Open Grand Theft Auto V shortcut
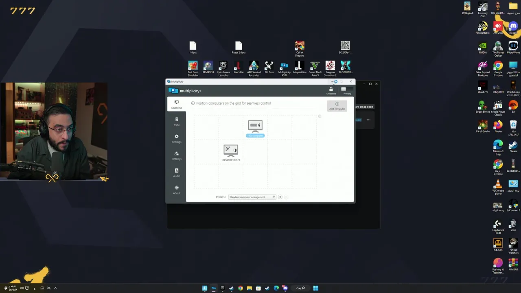Viewport: 521px width, 293px height. [x=315, y=68]
